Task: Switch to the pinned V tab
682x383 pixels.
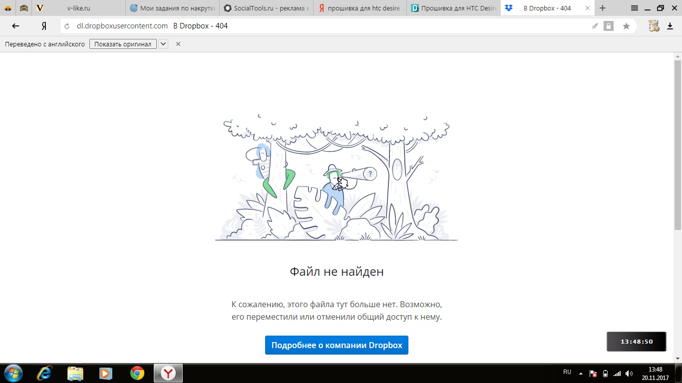Action: click(39, 8)
